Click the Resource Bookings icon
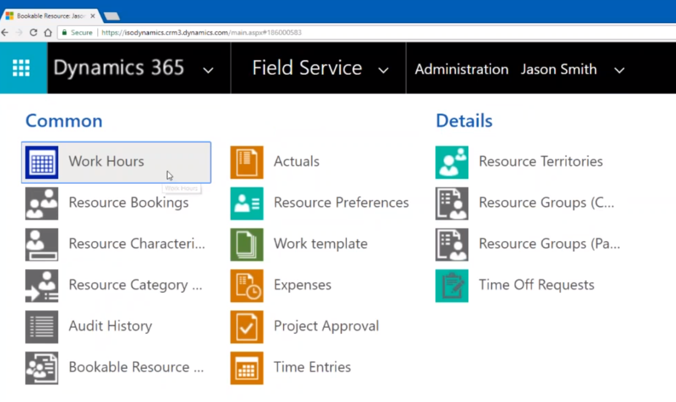 coord(42,203)
